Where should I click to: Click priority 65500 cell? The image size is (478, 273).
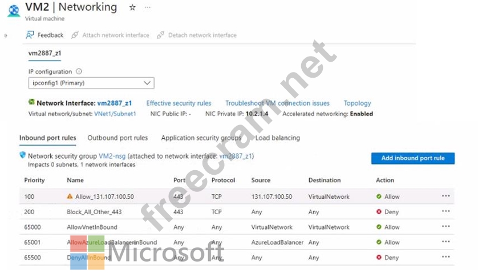(x=33, y=258)
